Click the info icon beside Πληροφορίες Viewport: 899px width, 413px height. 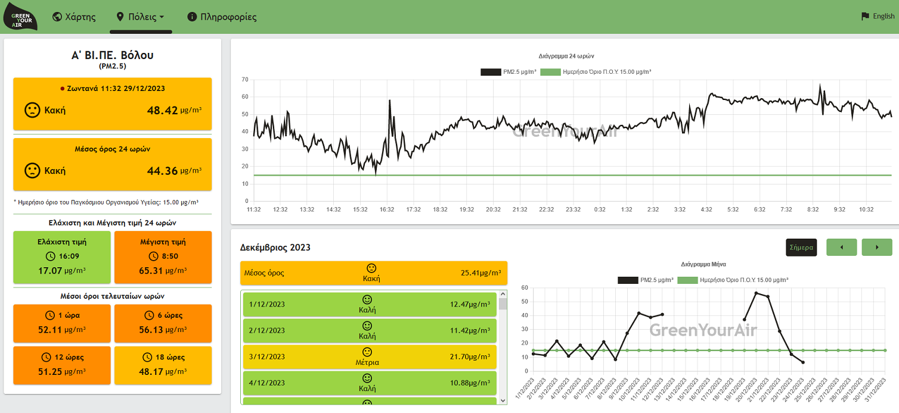192,17
